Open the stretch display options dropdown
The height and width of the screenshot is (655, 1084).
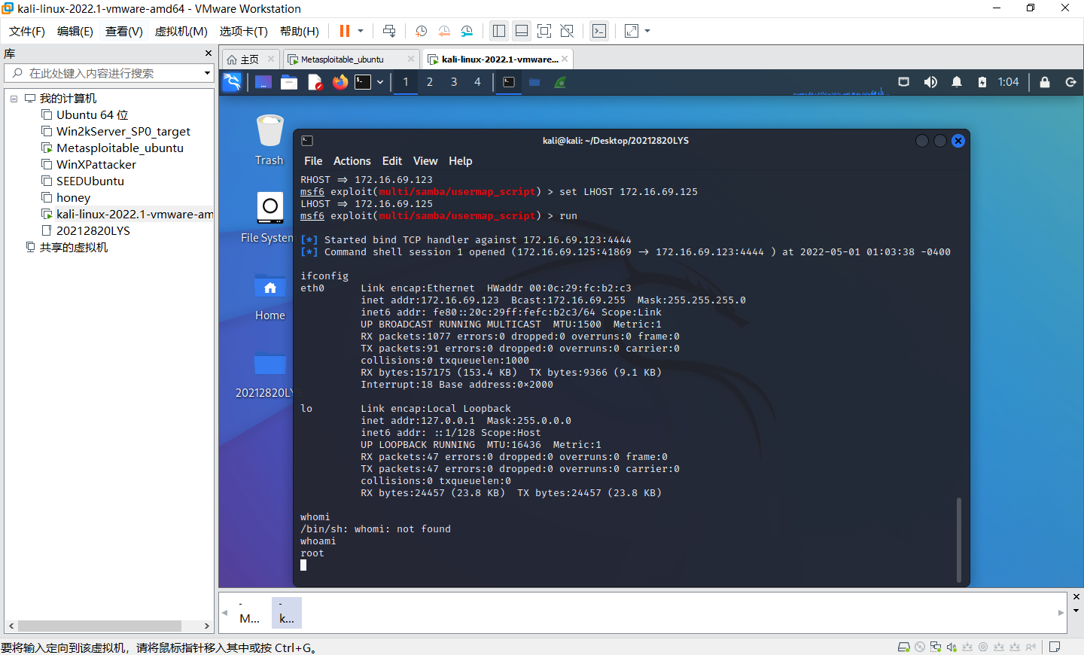pyautogui.click(x=647, y=31)
